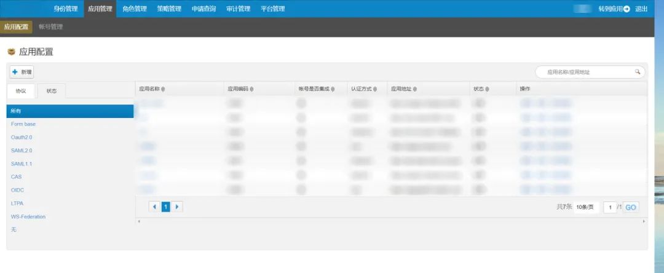This screenshot has width=664, height=273.
Task: Select 无 in the protocol list
Action: tap(14, 229)
